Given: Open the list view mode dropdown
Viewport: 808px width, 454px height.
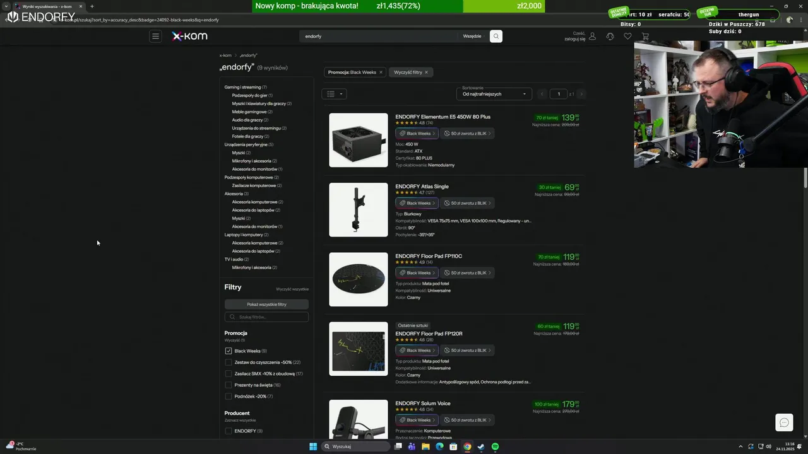Looking at the screenshot, I should point(334,94).
